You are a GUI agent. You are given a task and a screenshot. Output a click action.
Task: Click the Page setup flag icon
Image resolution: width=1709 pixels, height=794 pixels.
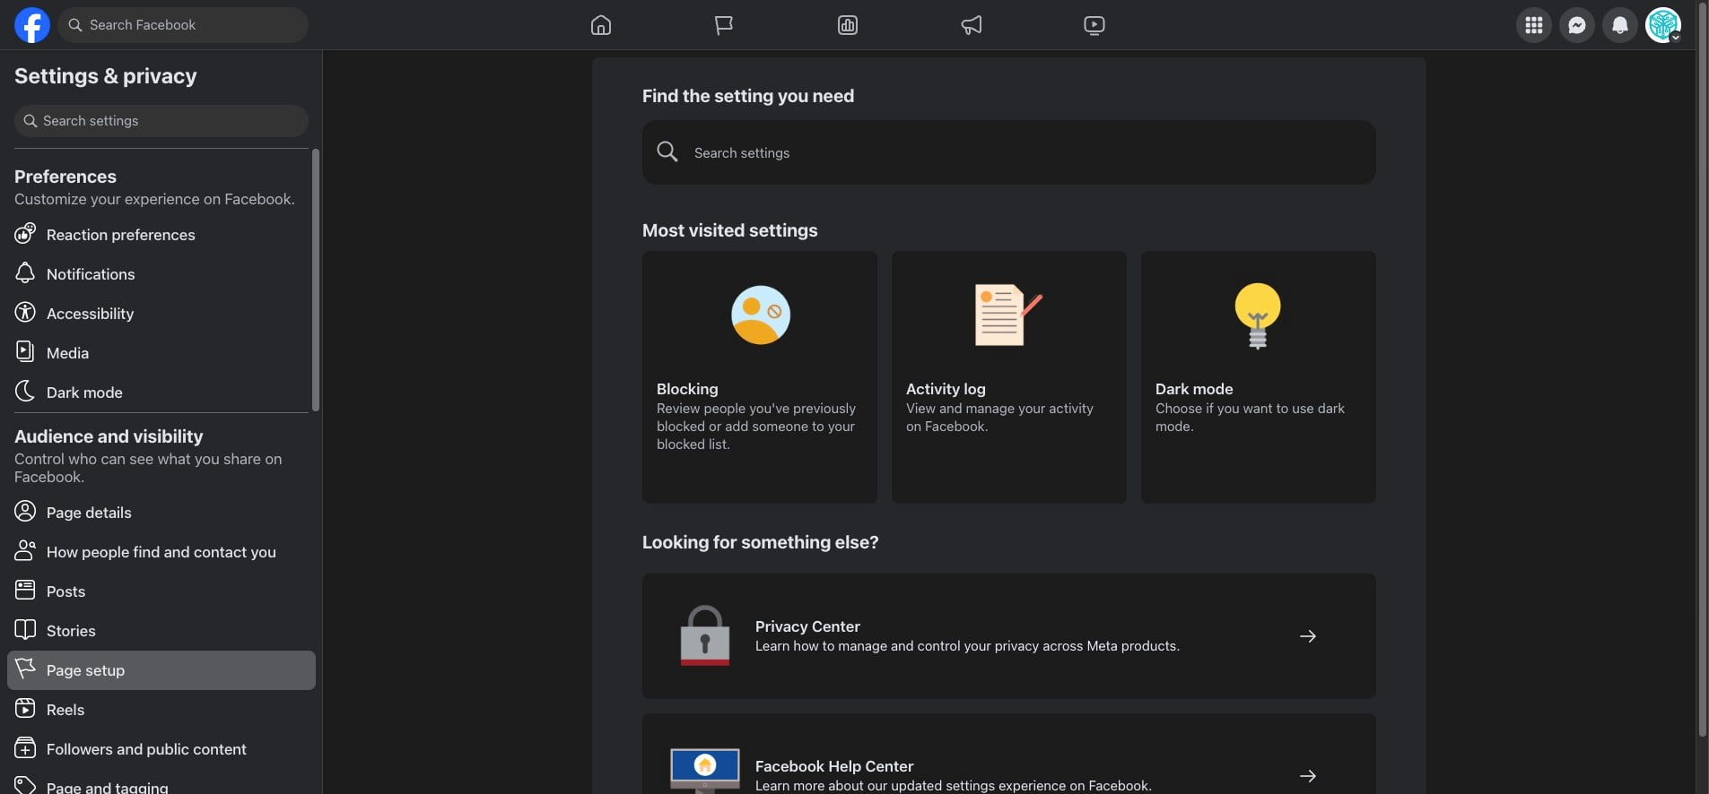click(x=25, y=669)
